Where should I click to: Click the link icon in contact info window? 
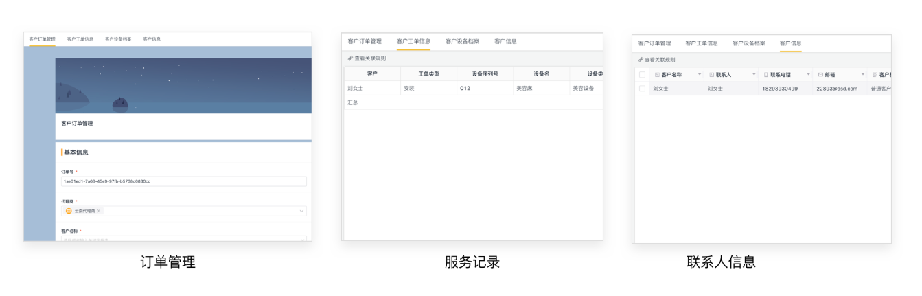pyautogui.click(x=641, y=60)
